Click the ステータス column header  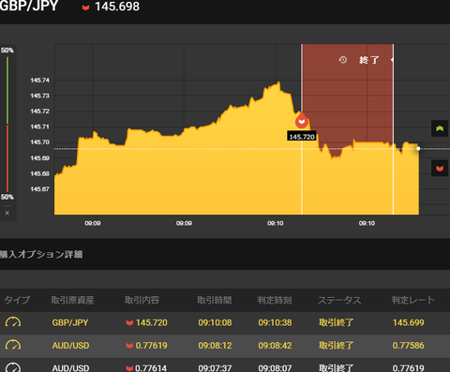(339, 300)
